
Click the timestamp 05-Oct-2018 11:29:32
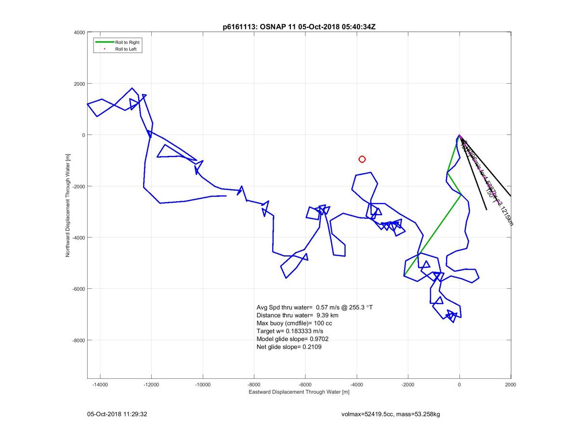117,414
